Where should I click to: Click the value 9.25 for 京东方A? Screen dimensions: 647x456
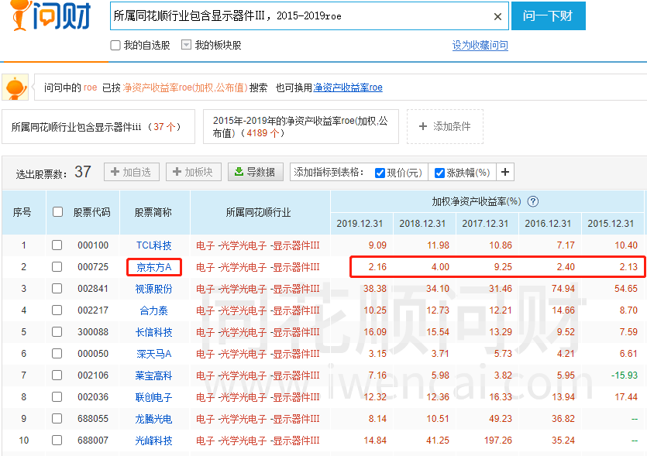pos(503,267)
